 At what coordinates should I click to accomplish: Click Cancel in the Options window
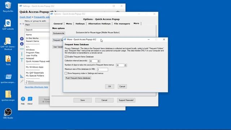coord(104,100)
